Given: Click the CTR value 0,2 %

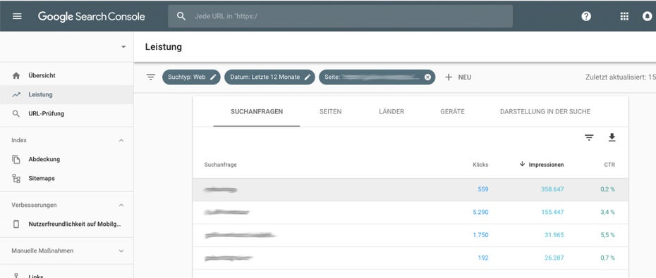Looking at the screenshot, I should pyautogui.click(x=607, y=189).
